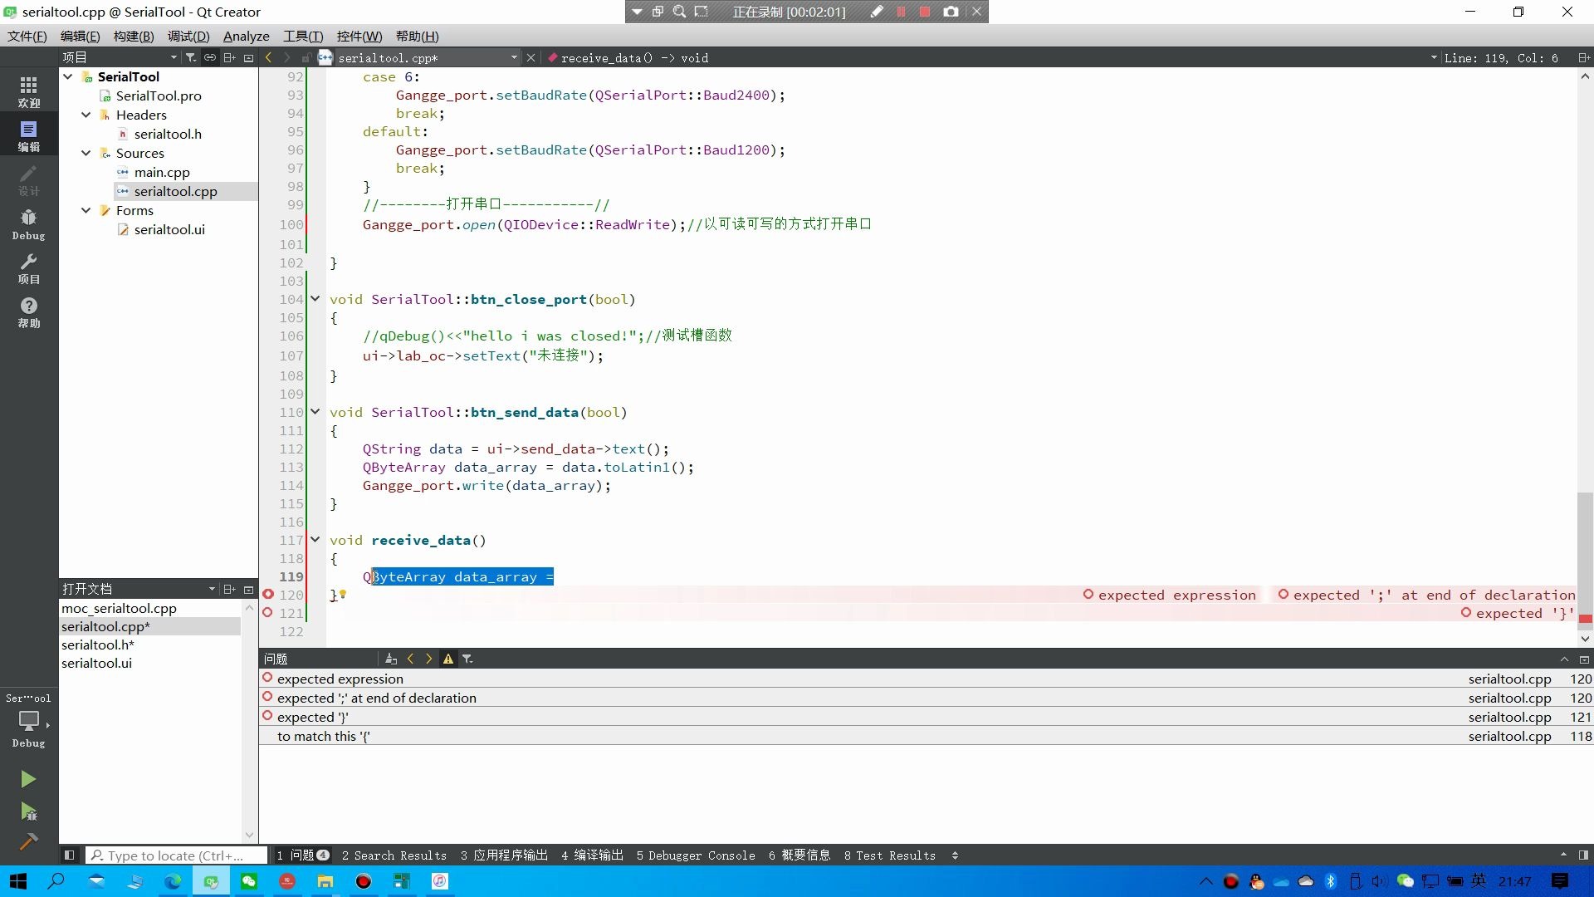Start debugging with Run-Debug icon
Image resolution: width=1594 pixels, height=897 pixels.
[x=28, y=811]
